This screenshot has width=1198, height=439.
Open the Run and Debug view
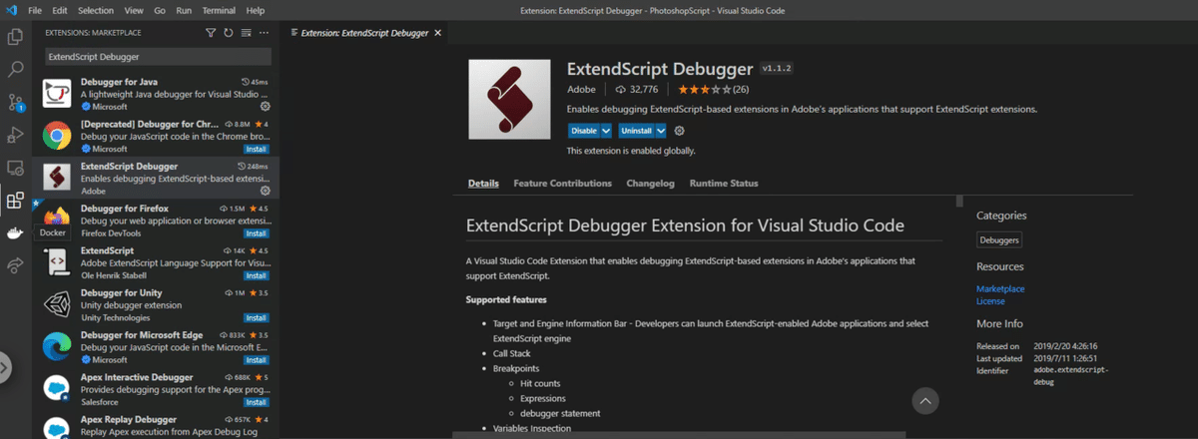(x=15, y=135)
